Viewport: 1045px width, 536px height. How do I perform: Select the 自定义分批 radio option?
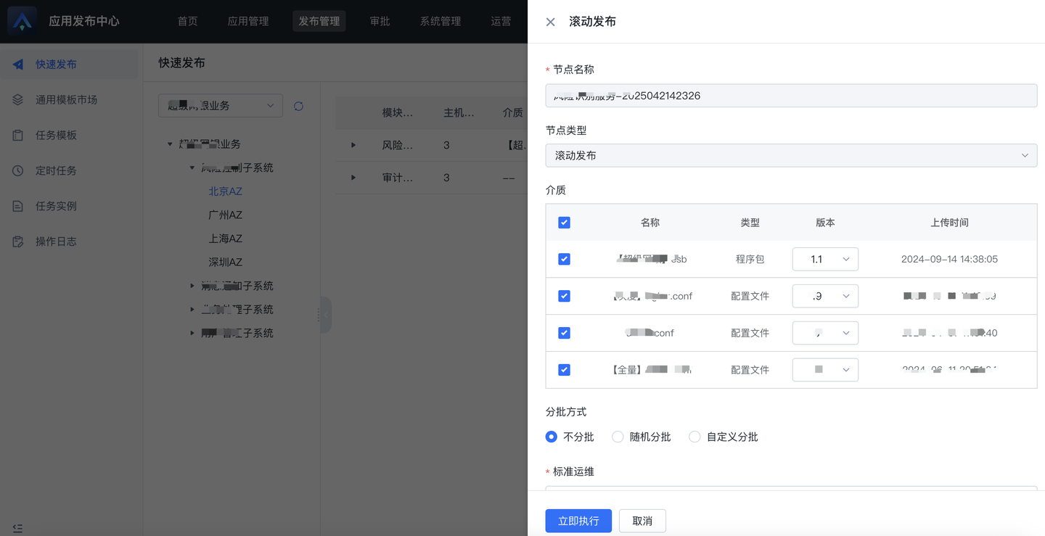pos(694,437)
